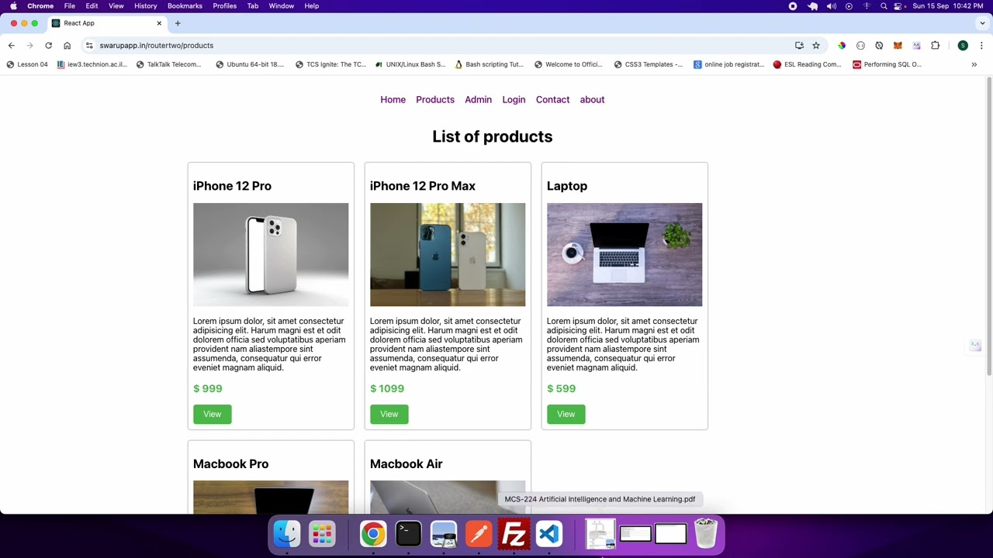Open Google Chrome from the Dock
This screenshot has width=993, height=558.
pyautogui.click(x=373, y=534)
